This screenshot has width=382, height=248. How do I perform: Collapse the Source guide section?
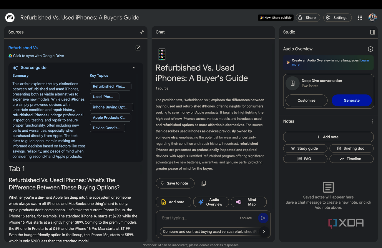coord(134,68)
